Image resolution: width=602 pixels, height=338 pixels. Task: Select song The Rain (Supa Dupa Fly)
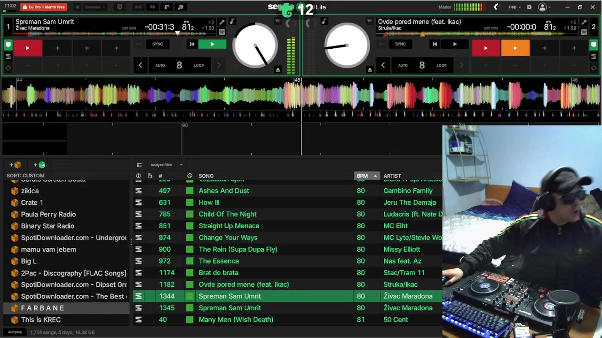[x=238, y=249]
